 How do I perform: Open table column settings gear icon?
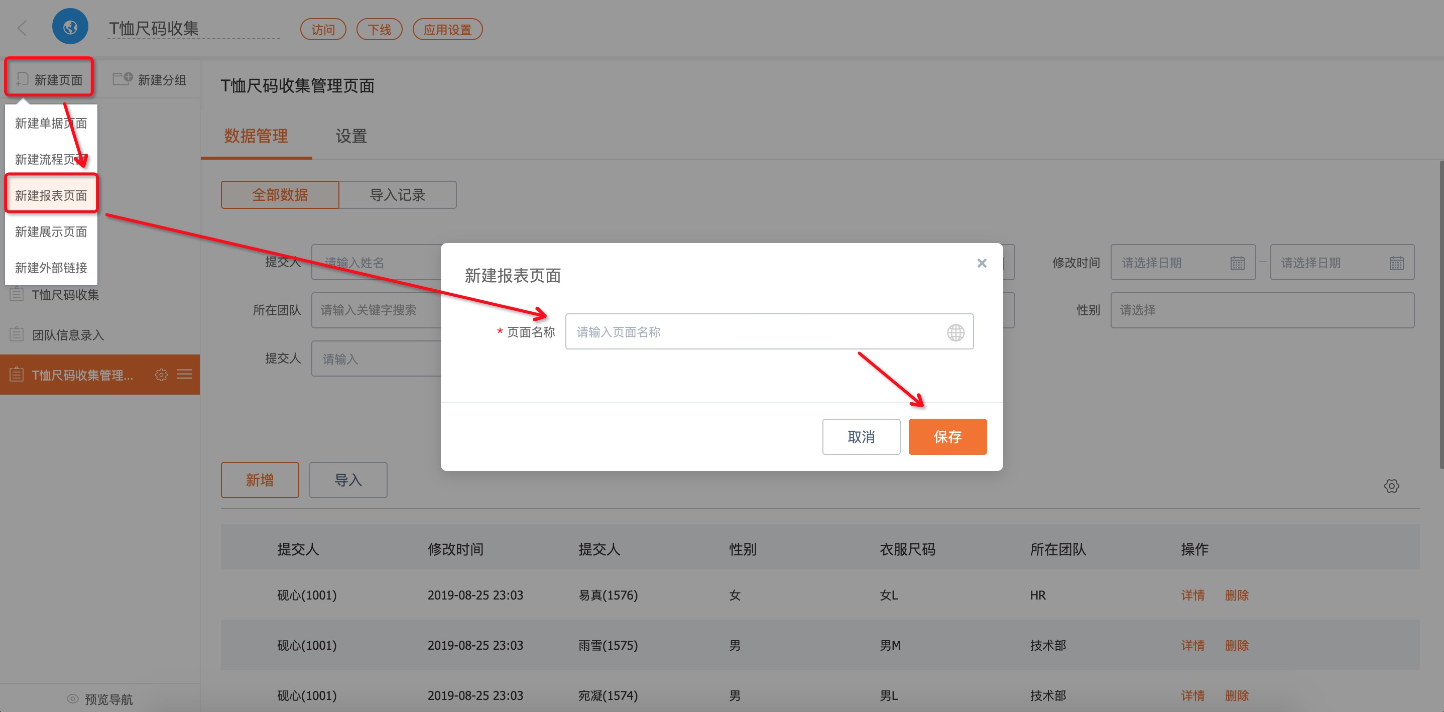pos(1391,486)
